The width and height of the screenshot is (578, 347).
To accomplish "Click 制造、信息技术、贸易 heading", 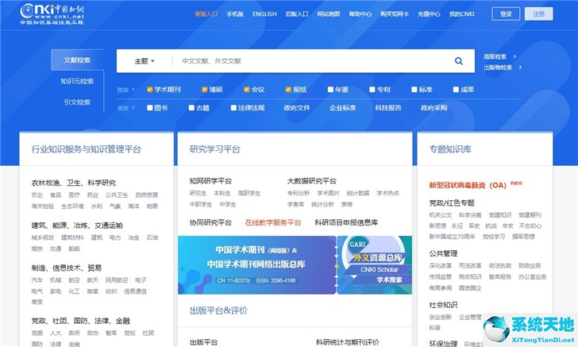I will [67, 268].
